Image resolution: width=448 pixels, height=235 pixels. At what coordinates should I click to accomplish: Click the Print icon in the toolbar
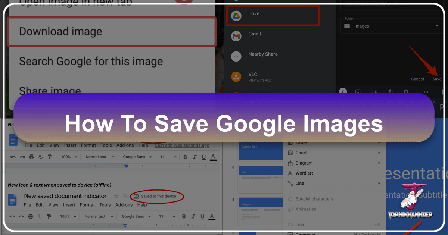pyautogui.click(x=31, y=157)
